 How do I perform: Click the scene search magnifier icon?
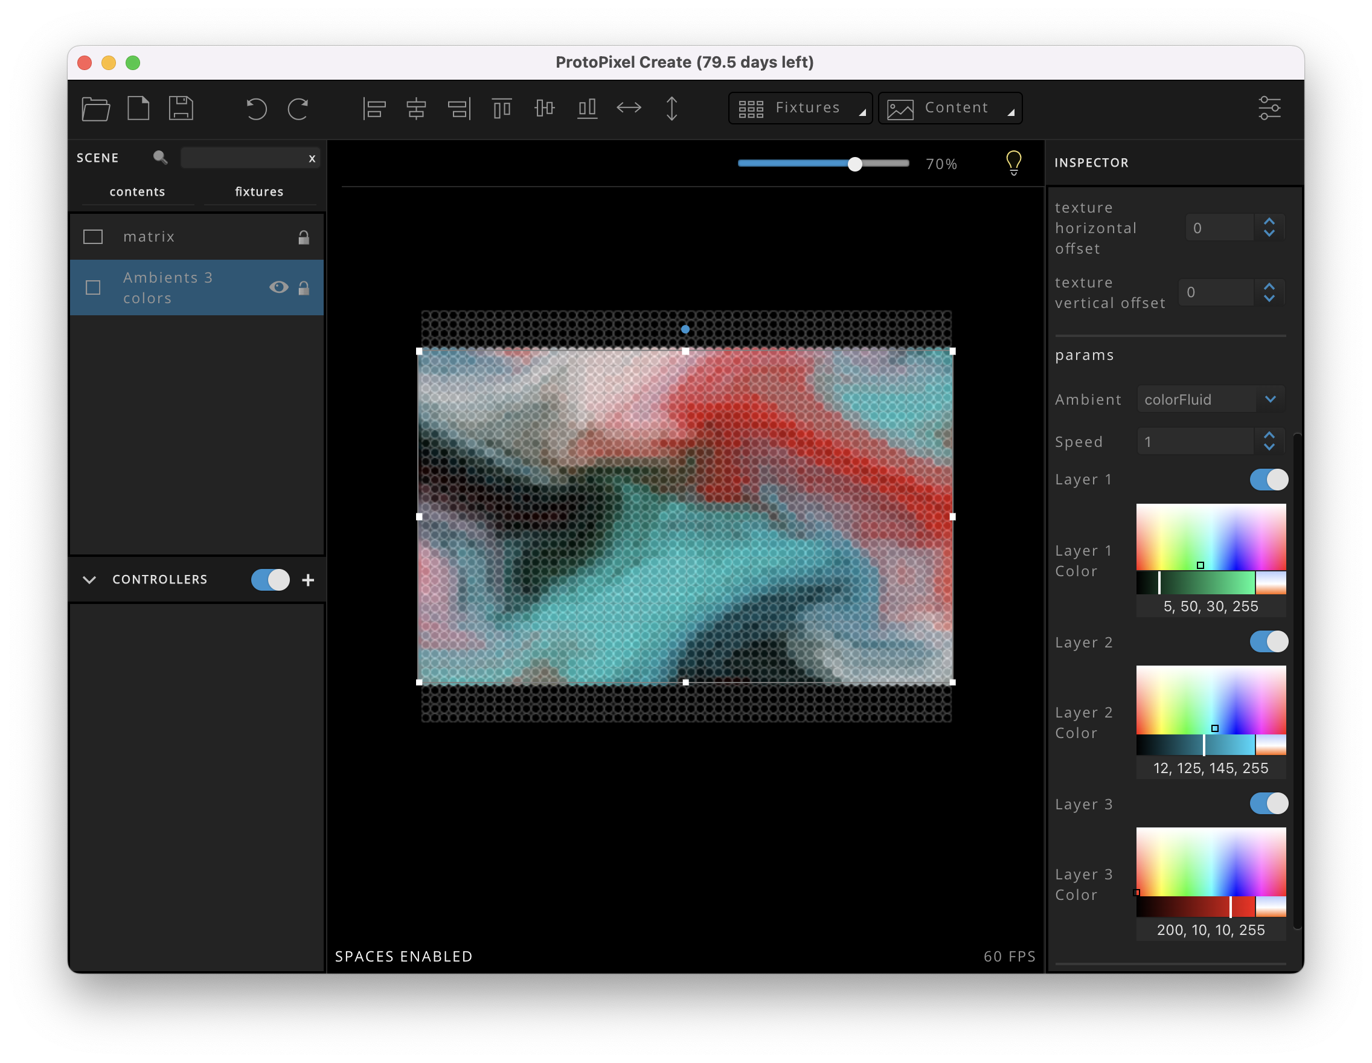tap(159, 158)
